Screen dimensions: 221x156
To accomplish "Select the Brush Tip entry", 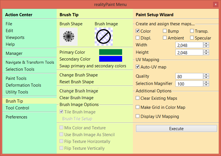I will (29, 101).
